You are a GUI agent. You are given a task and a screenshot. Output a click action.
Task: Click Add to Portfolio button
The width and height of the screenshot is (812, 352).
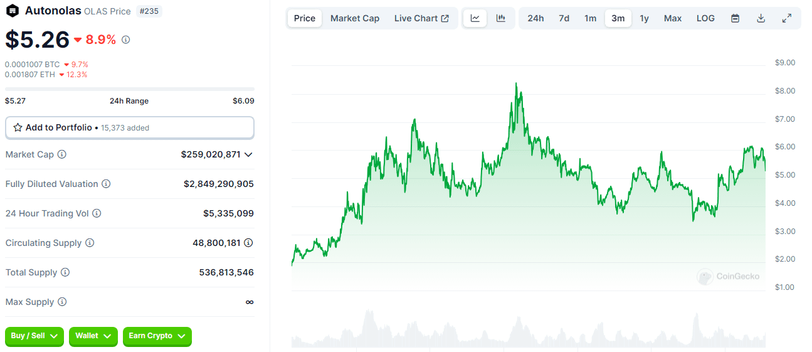click(130, 127)
